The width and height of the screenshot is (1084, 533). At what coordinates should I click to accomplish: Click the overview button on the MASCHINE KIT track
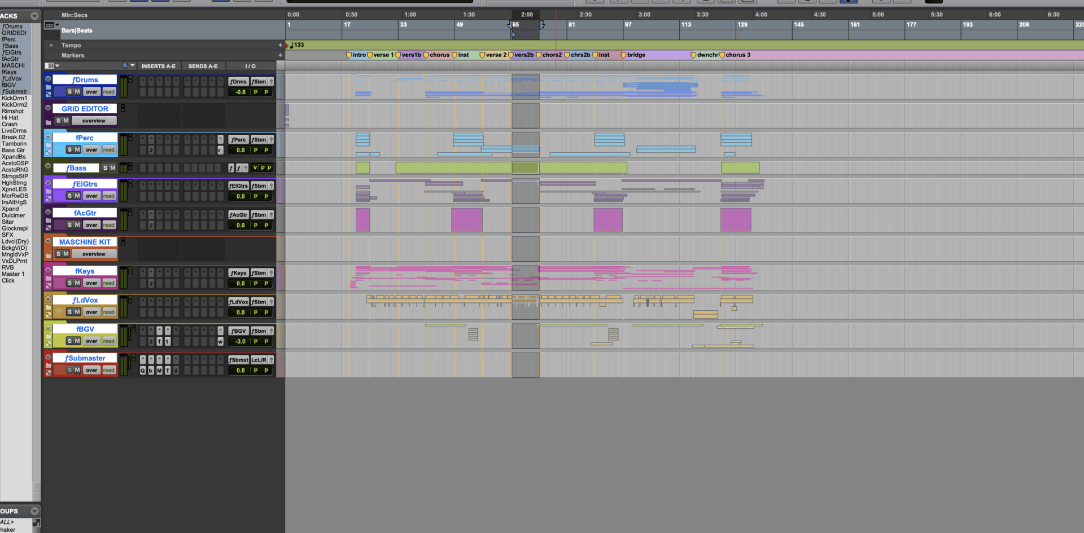[94, 254]
